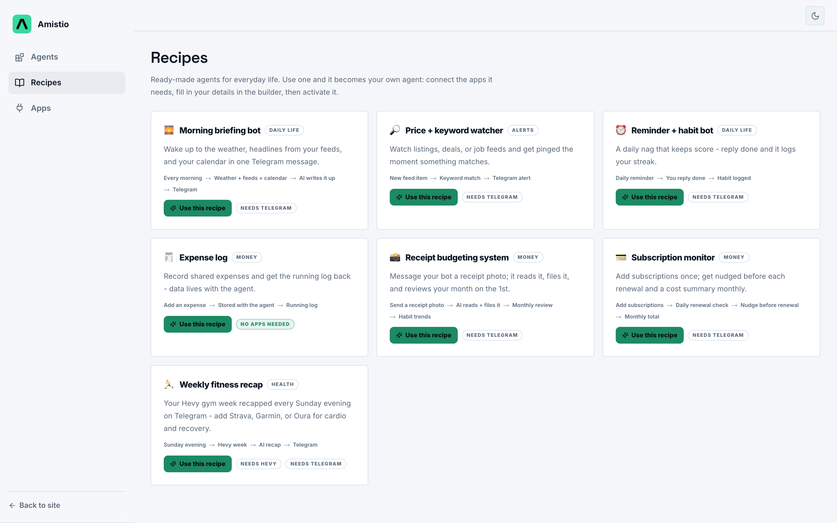Click the 'You reply done' step text
This screenshot has height=523, width=837.
[685, 178]
